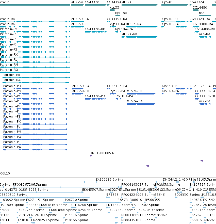The width and height of the screenshot is (216, 224).
Task: Click EK061816.5prime EST label
Action: (53, 205)
